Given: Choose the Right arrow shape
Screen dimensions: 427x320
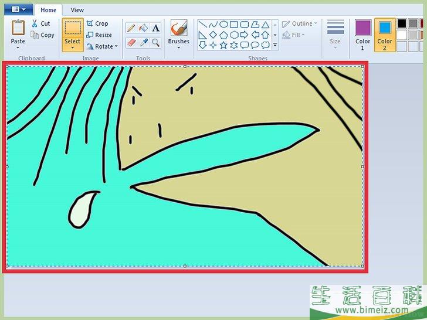Looking at the screenshot, I should coord(244,35).
